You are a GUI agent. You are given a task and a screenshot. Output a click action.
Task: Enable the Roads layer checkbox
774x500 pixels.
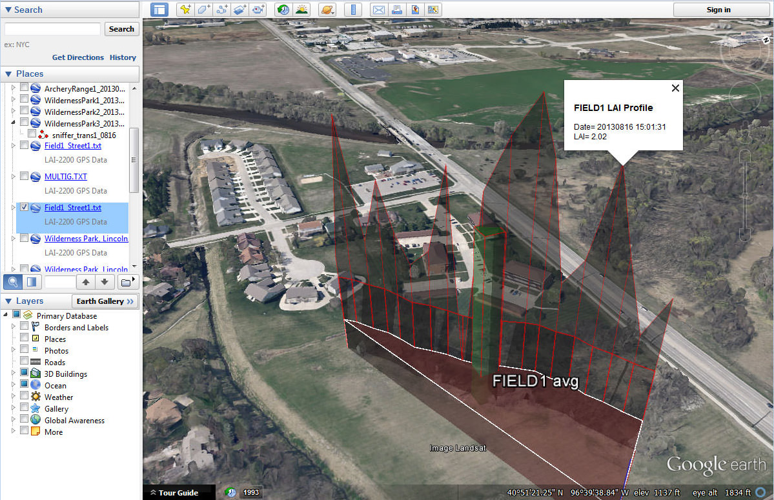(25, 362)
